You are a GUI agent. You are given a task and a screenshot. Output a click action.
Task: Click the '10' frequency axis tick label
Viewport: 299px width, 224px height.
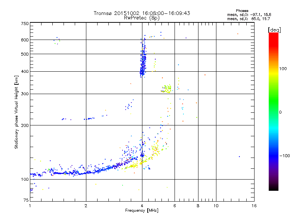[x=216, y=206]
